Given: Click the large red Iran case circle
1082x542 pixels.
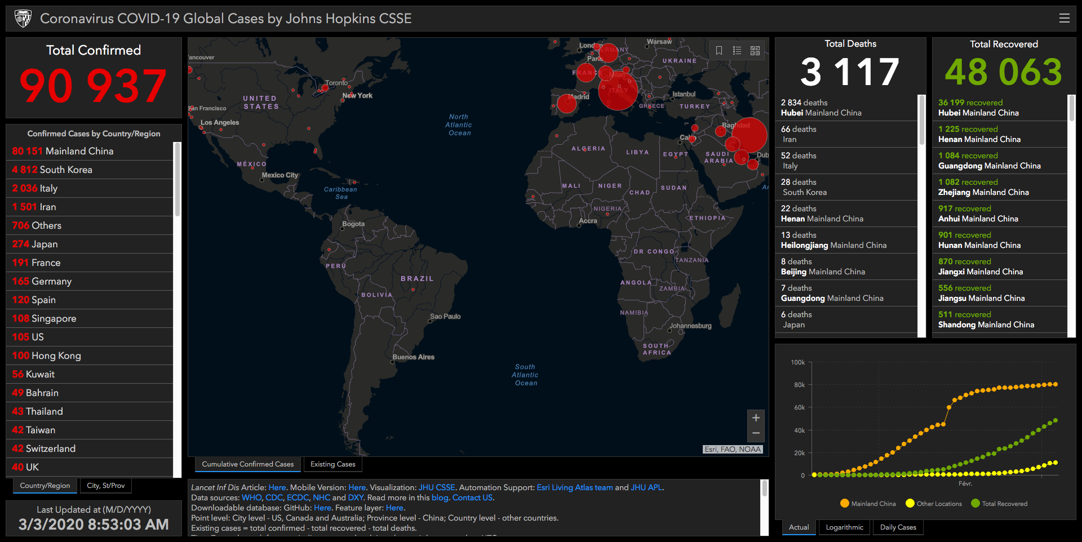Looking at the screenshot, I should [749, 135].
